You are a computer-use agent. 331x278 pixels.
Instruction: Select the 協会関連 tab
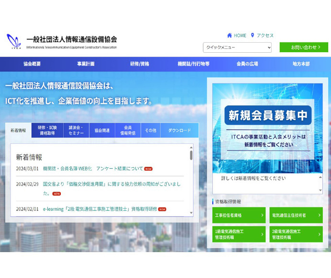pyautogui.click(x=102, y=130)
